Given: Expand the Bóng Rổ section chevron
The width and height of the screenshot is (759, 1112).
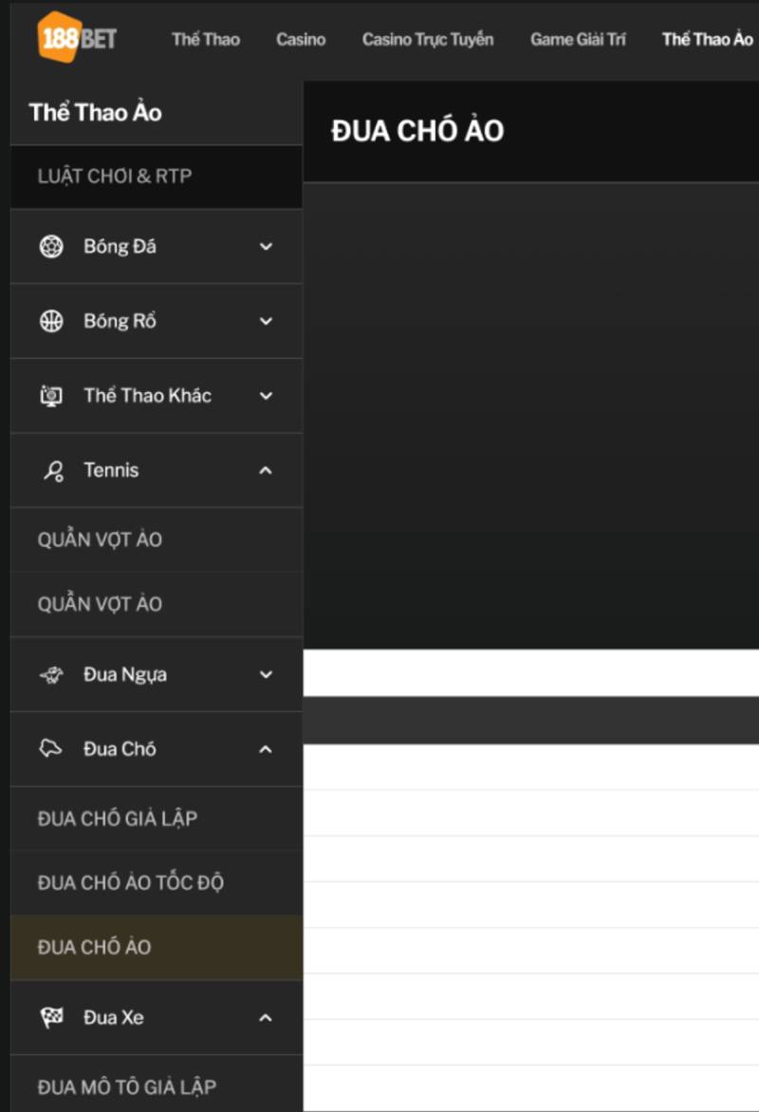Looking at the screenshot, I should tap(266, 321).
